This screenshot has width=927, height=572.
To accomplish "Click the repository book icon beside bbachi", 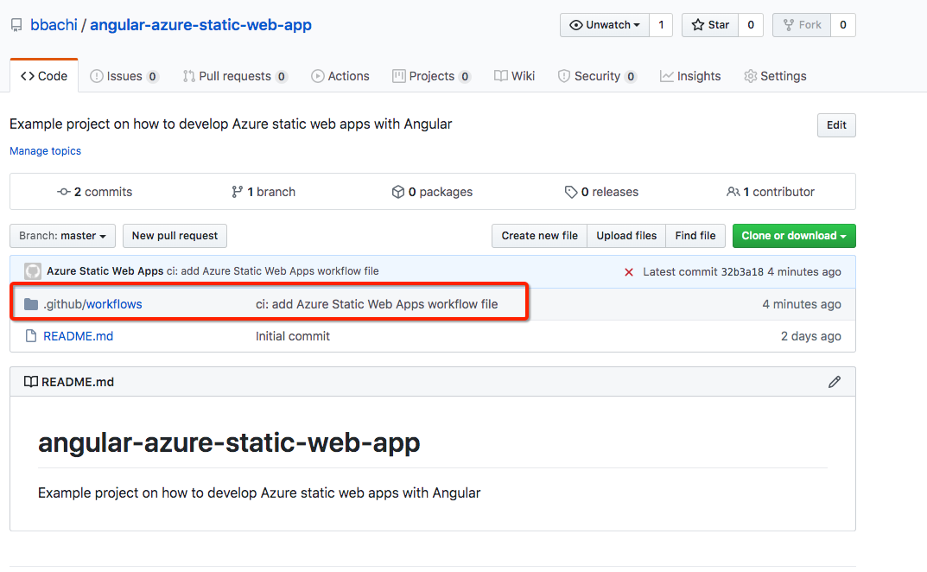I will tap(16, 24).
